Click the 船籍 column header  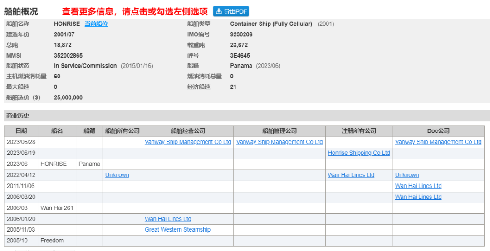pyautogui.click(x=89, y=131)
